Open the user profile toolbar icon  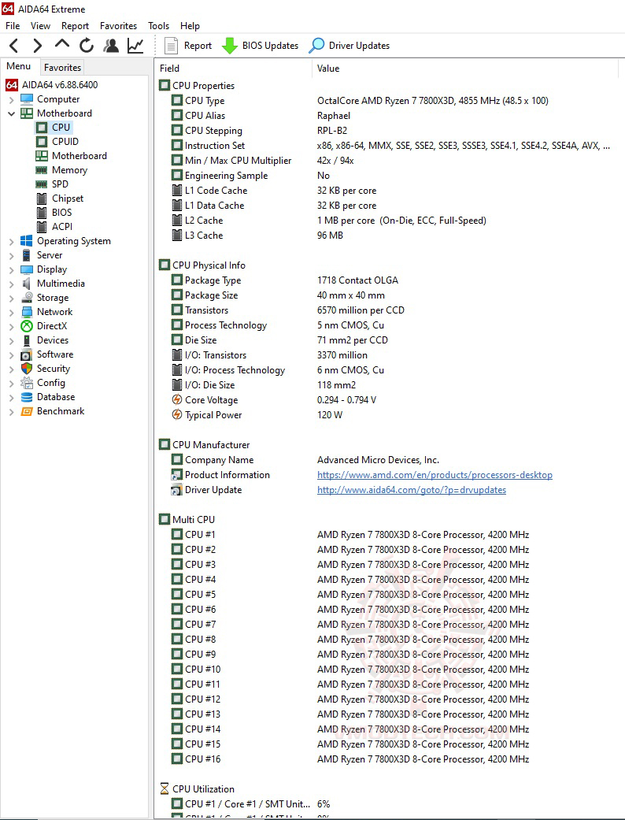pyautogui.click(x=111, y=46)
